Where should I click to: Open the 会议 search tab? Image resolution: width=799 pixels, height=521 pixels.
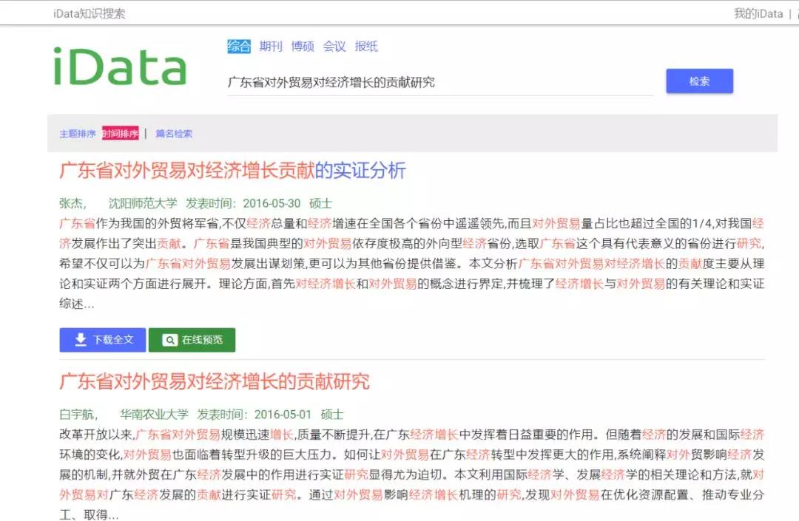[334, 47]
